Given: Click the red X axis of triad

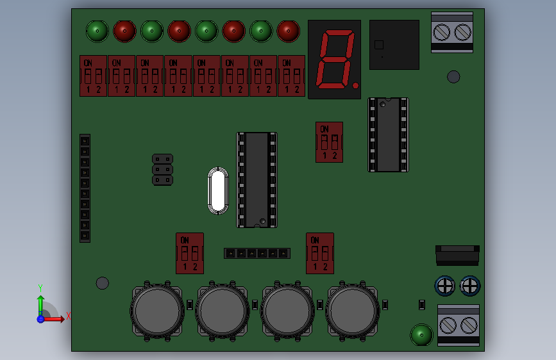Looking at the screenshot, I should click(53, 319).
